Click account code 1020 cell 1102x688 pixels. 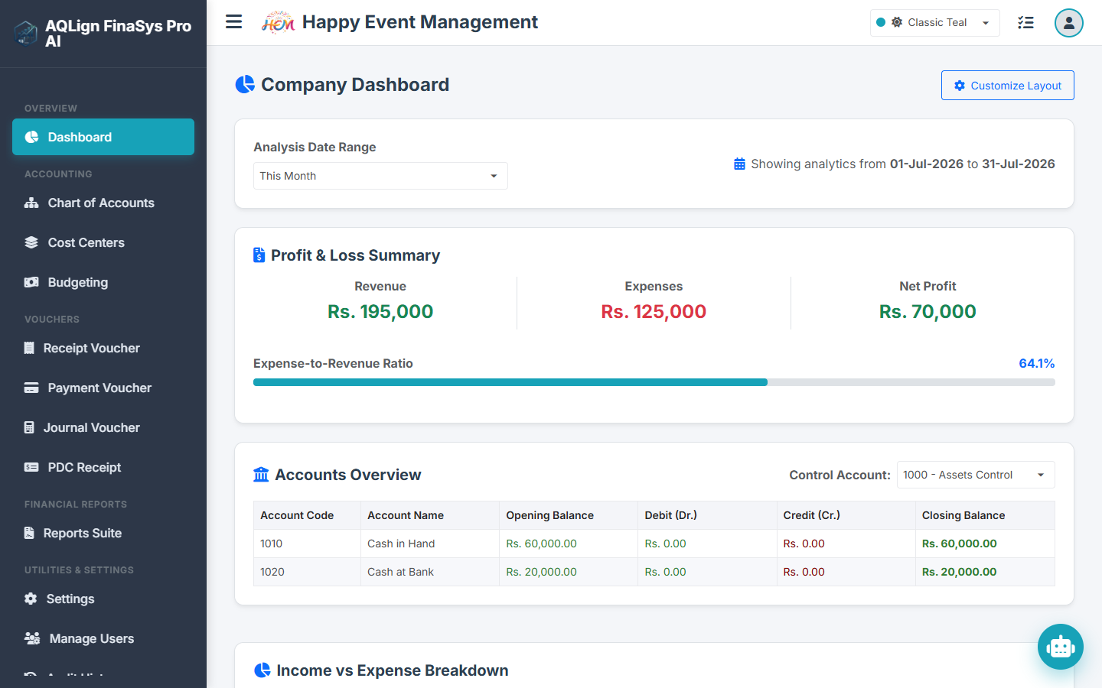click(307, 572)
